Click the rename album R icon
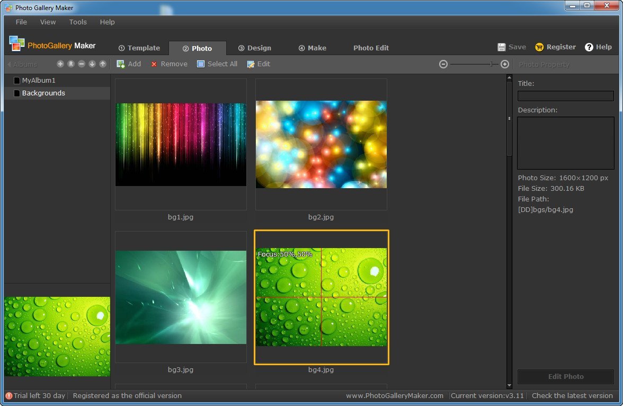The height and width of the screenshot is (406, 623). pos(71,64)
